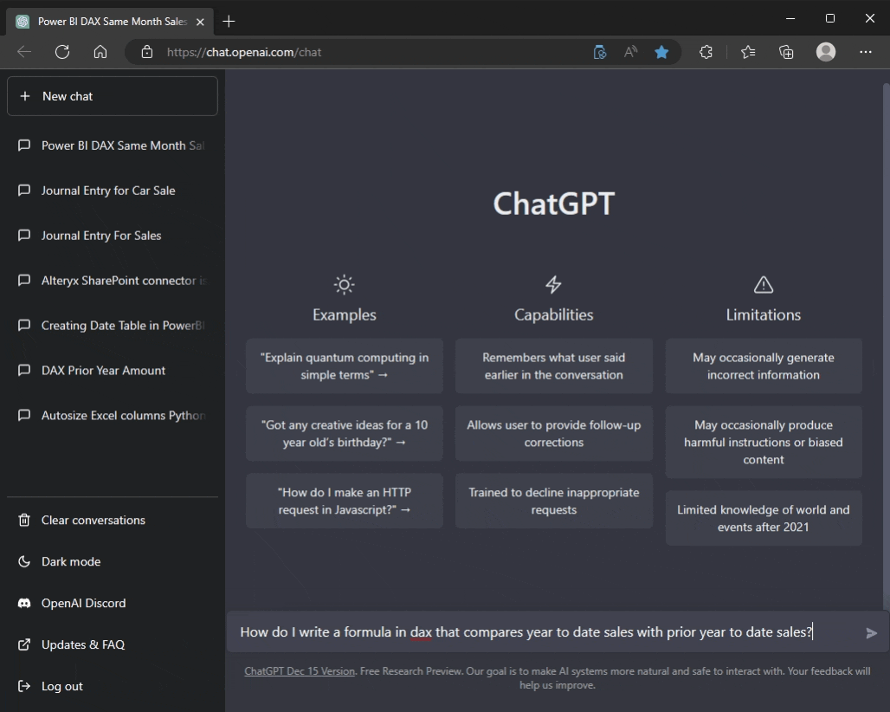Open the browser profile avatar menu
This screenshot has height=712, width=890.
point(825,52)
